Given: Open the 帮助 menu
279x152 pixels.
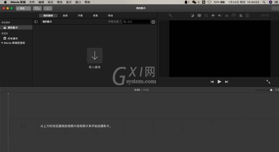Looking at the screenshot, I should (x=87, y=2).
